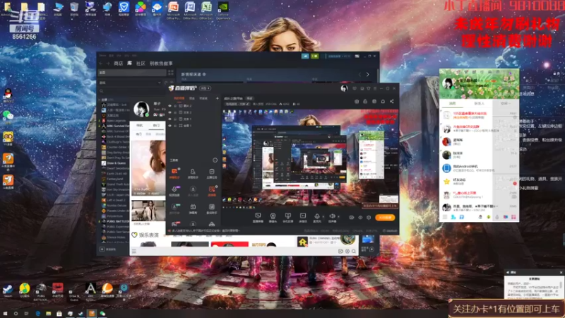565x318 pixels.
Task: Open the Windows Start menu
Action: (5, 314)
